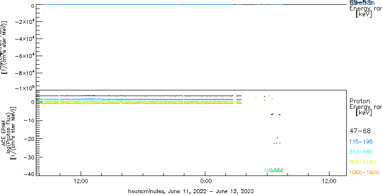Click the -20 proton flux tick label
The height and width of the screenshot is (195, 382).
coord(29,139)
